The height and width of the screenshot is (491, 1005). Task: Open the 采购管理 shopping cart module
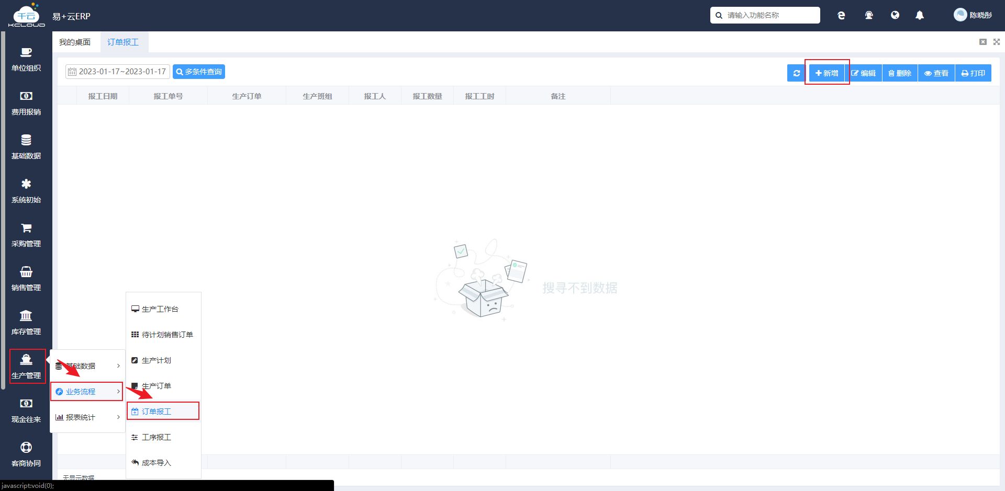coord(26,235)
